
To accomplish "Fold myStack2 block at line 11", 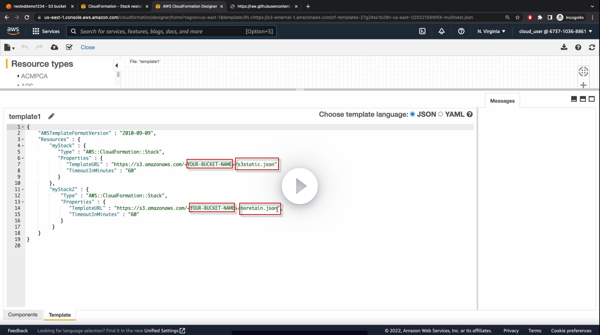I will (23, 190).
